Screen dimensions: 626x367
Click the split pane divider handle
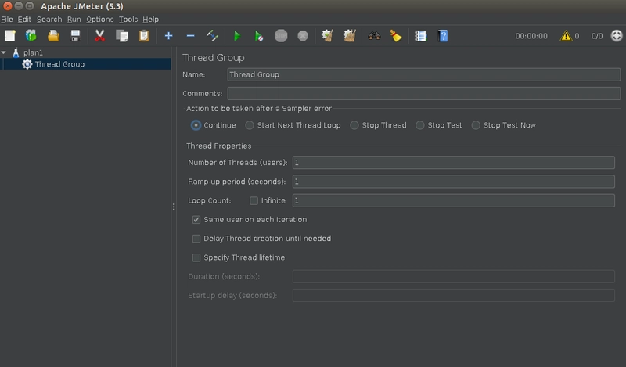click(174, 207)
